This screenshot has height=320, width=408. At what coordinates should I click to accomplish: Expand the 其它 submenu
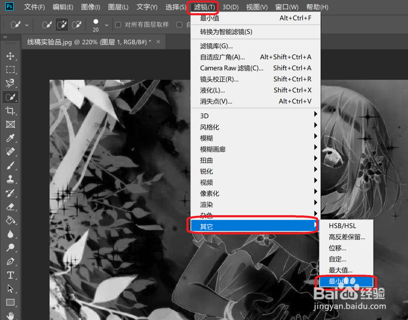click(x=255, y=226)
